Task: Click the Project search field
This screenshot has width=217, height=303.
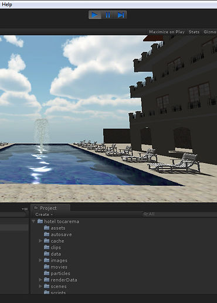Action: 179,214
